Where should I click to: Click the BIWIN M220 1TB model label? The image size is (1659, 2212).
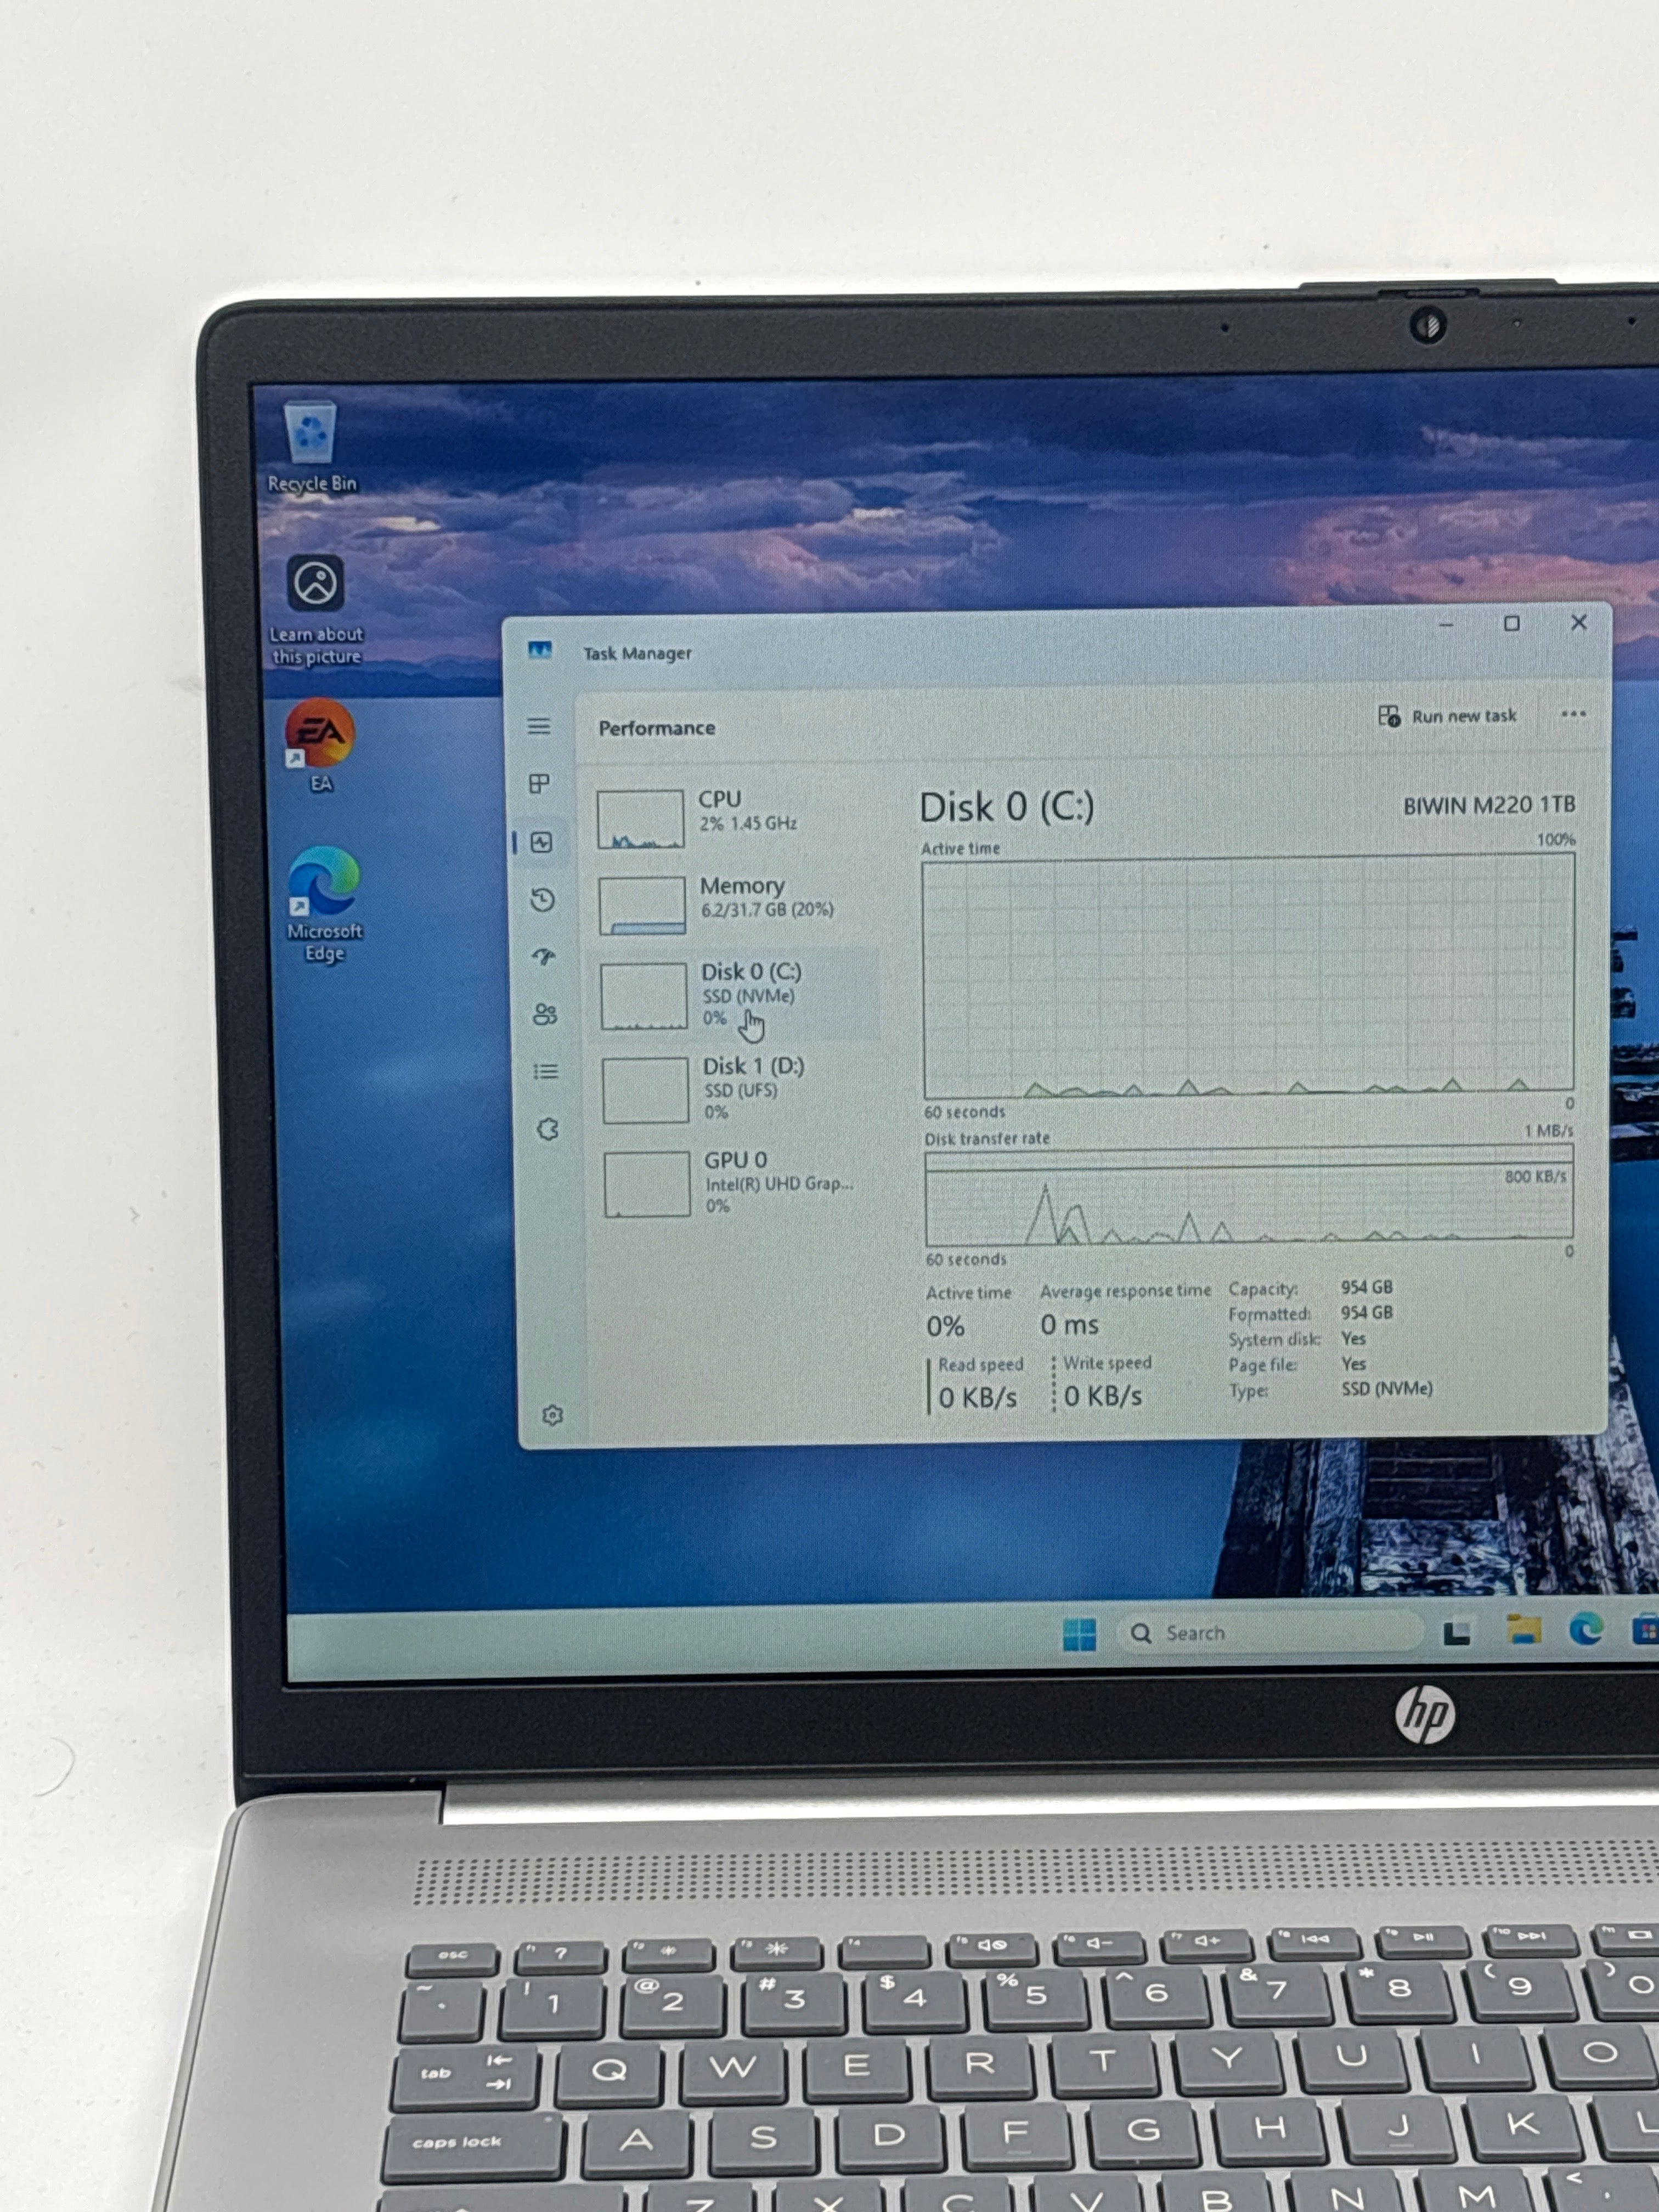(1488, 805)
